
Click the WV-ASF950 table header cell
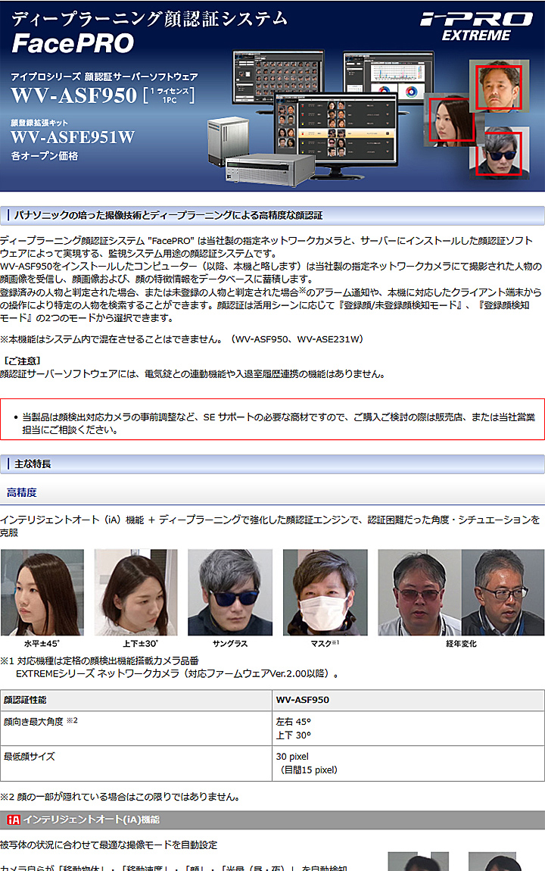coord(408,700)
